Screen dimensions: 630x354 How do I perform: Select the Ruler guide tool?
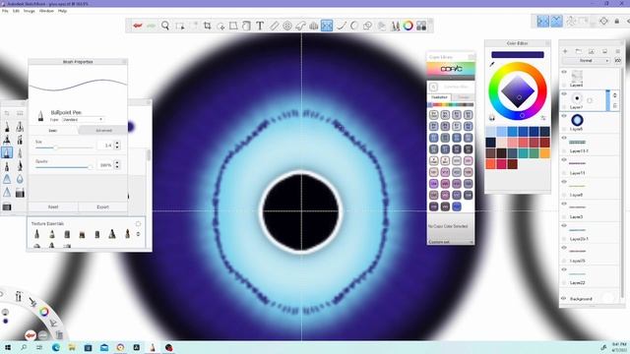(x=274, y=26)
